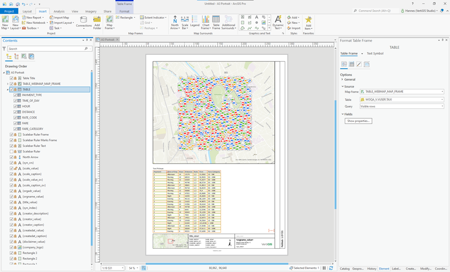The height and width of the screenshot is (272, 450).
Task: Toggle visibility of TABLE_WEBMAP_MAP_FRAME
Action: 11,84
